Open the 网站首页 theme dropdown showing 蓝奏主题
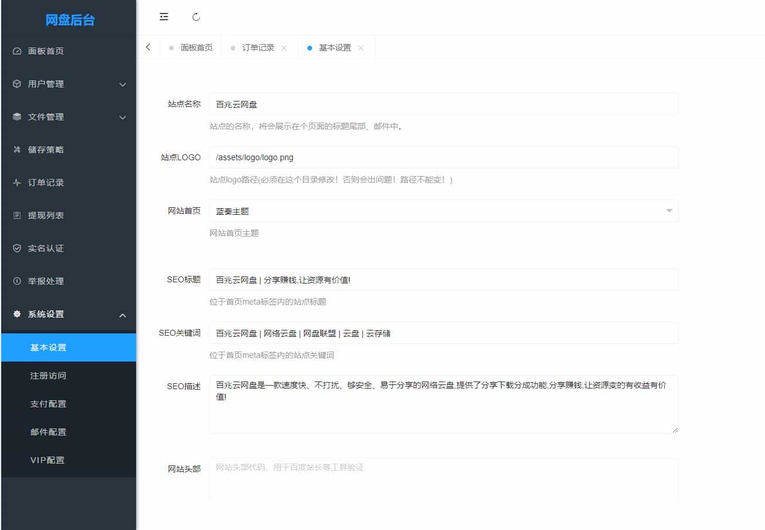 tap(444, 211)
